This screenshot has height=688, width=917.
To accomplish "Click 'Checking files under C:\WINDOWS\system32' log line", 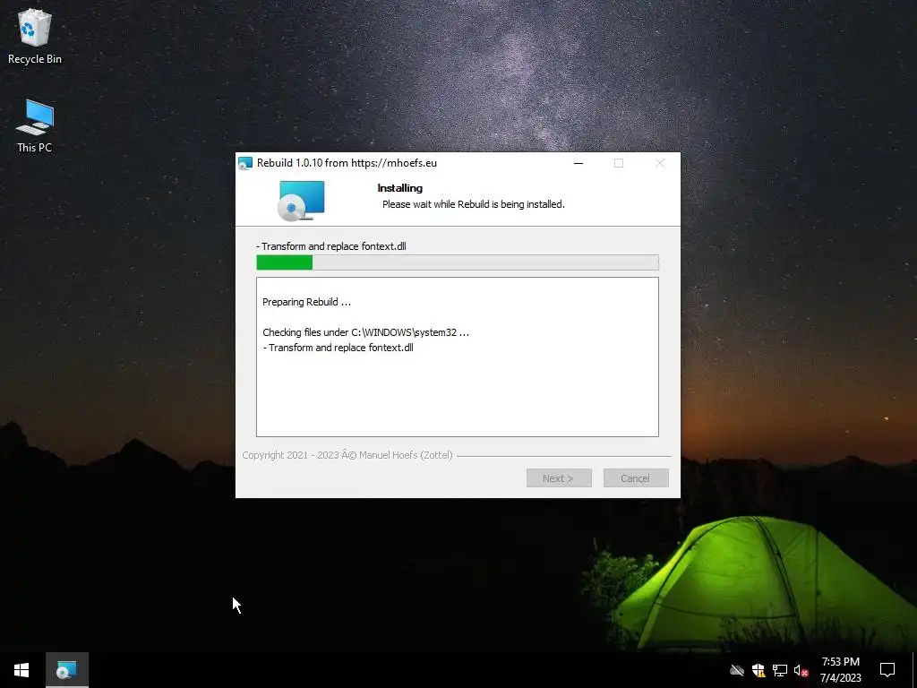I will click(365, 332).
